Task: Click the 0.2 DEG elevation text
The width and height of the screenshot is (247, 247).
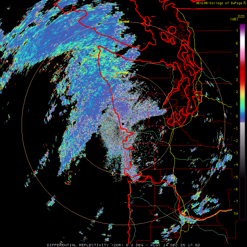Action: [x=134, y=245]
